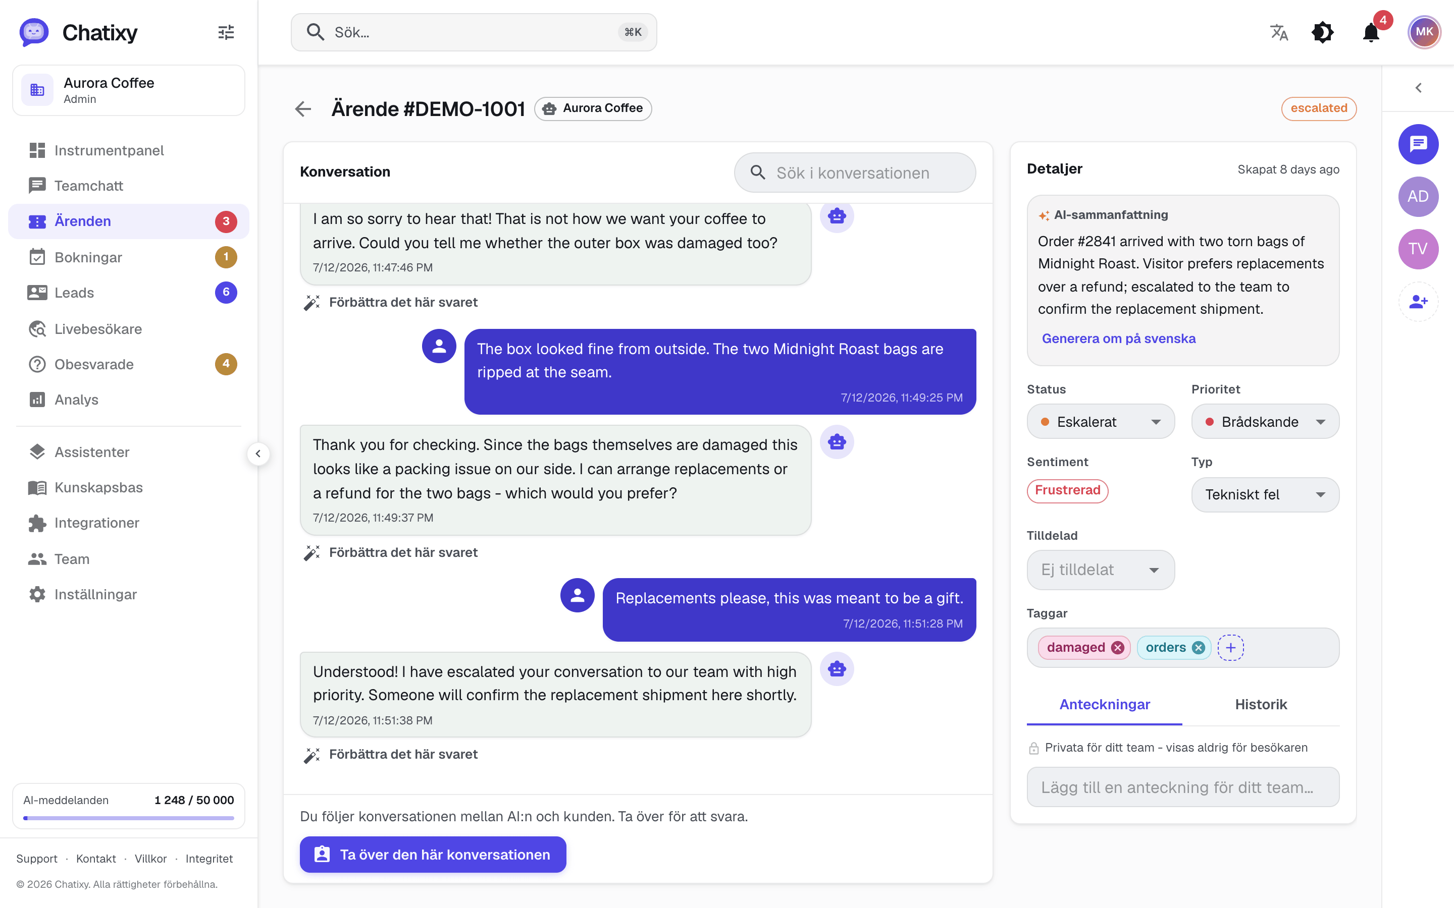Click Ta över den här konversationen button
Image resolution: width=1454 pixels, height=908 pixels.
[x=433, y=854]
